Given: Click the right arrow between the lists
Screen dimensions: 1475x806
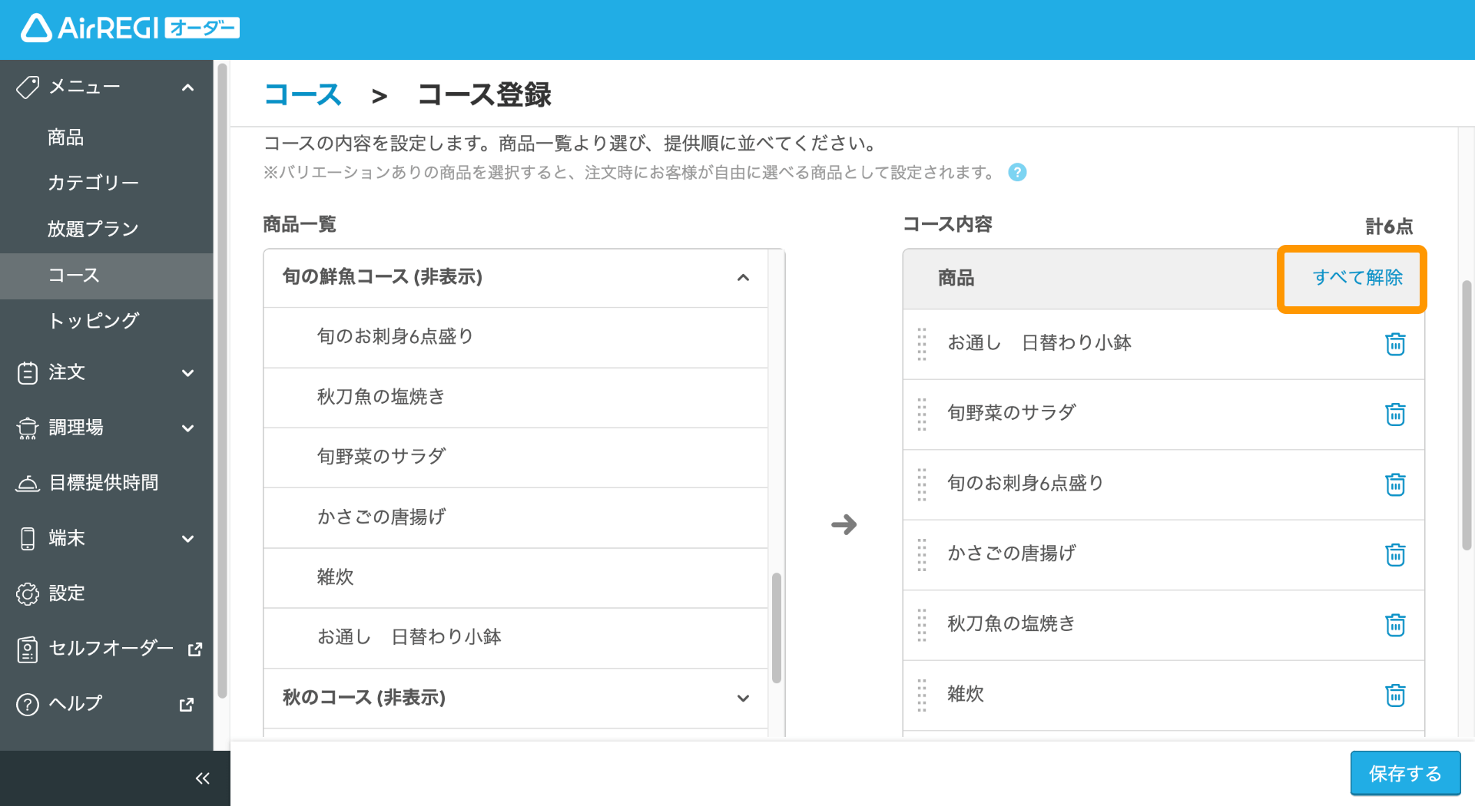Looking at the screenshot, I should (x=844, y=524).
